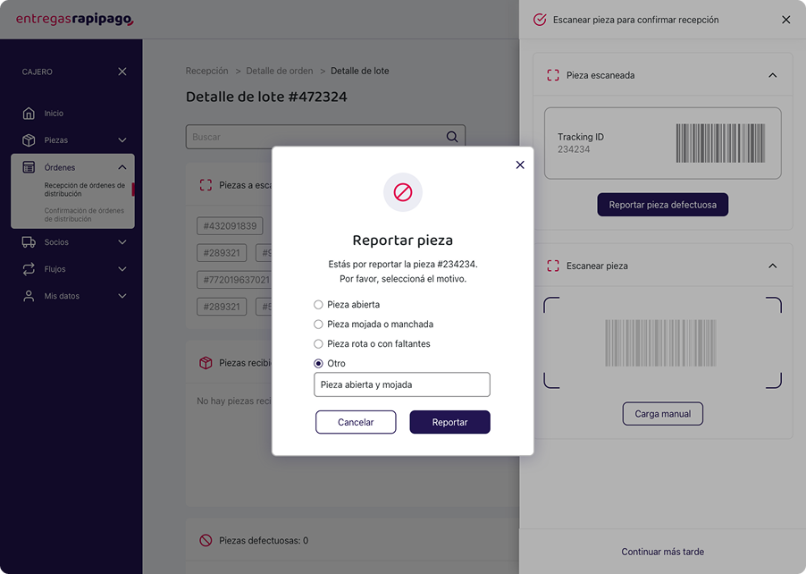Click Continuar más tarde link

(663, 552)
